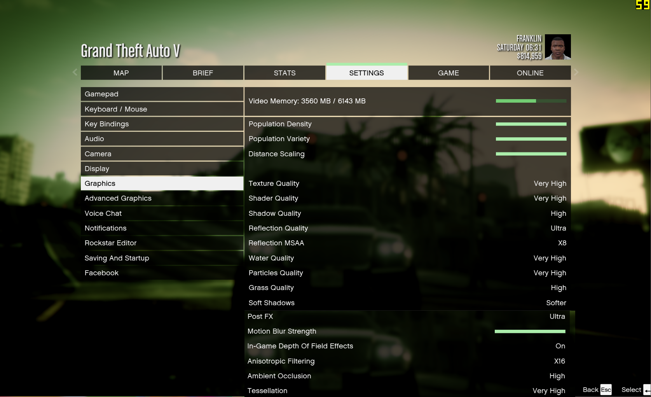Change Grass Quality High value

pyautogui.click(x=558, y=288)
